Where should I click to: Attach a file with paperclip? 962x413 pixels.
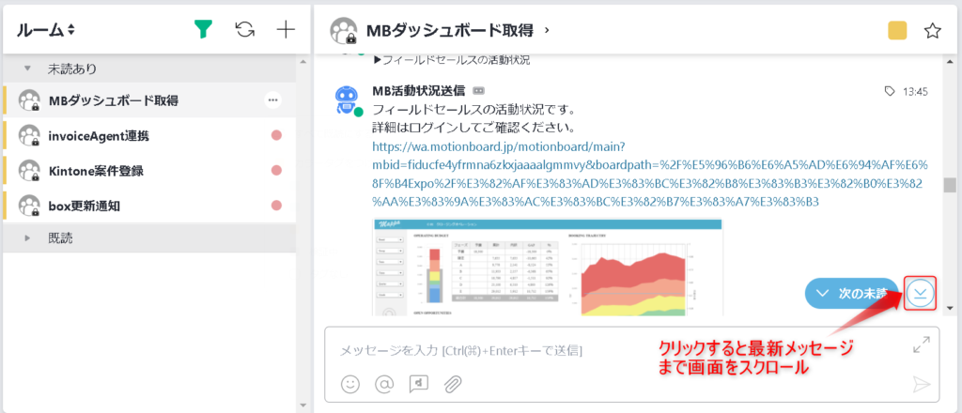coord(453,384)
